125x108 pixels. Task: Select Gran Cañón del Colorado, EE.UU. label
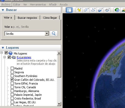pos(34,80)
